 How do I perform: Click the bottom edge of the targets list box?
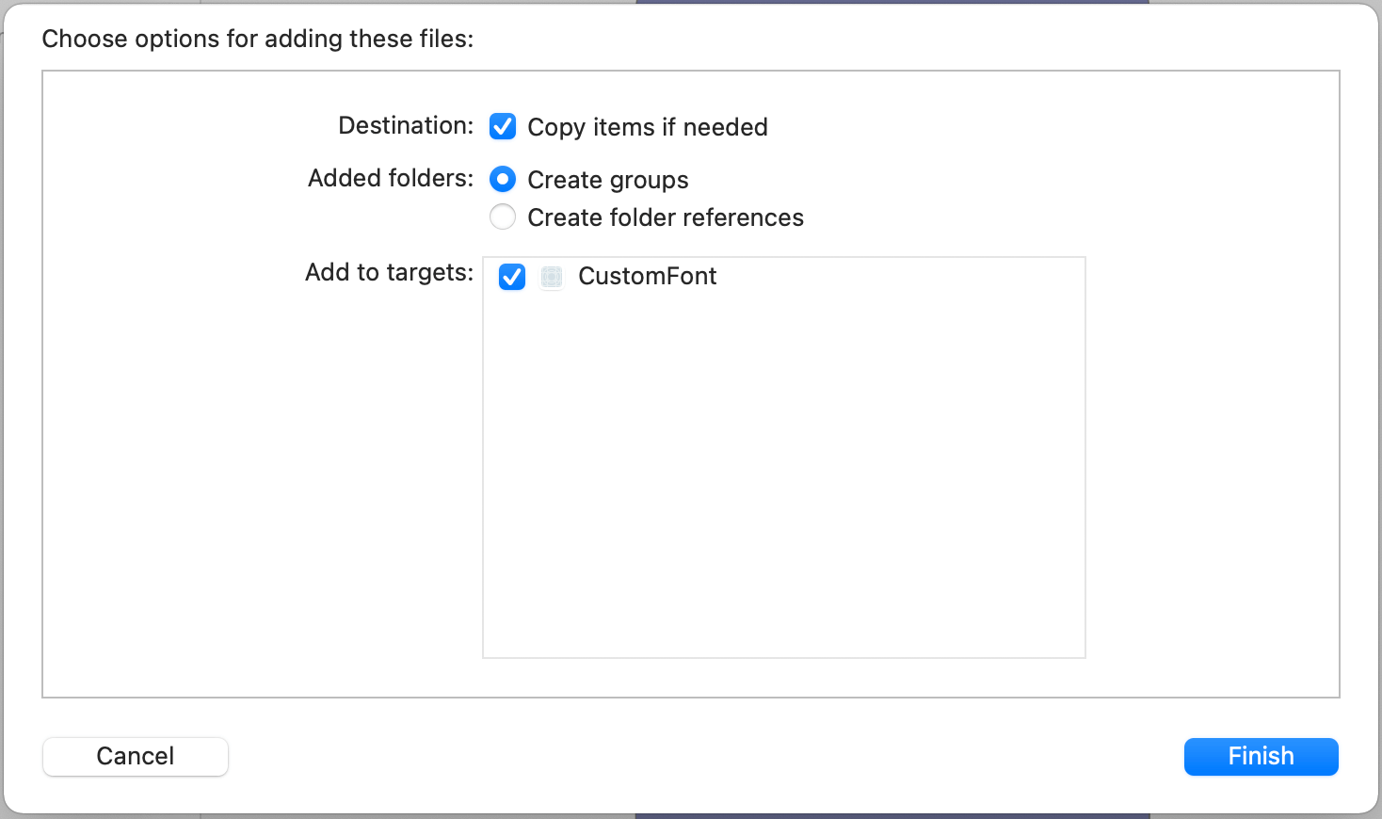[783, 657]
